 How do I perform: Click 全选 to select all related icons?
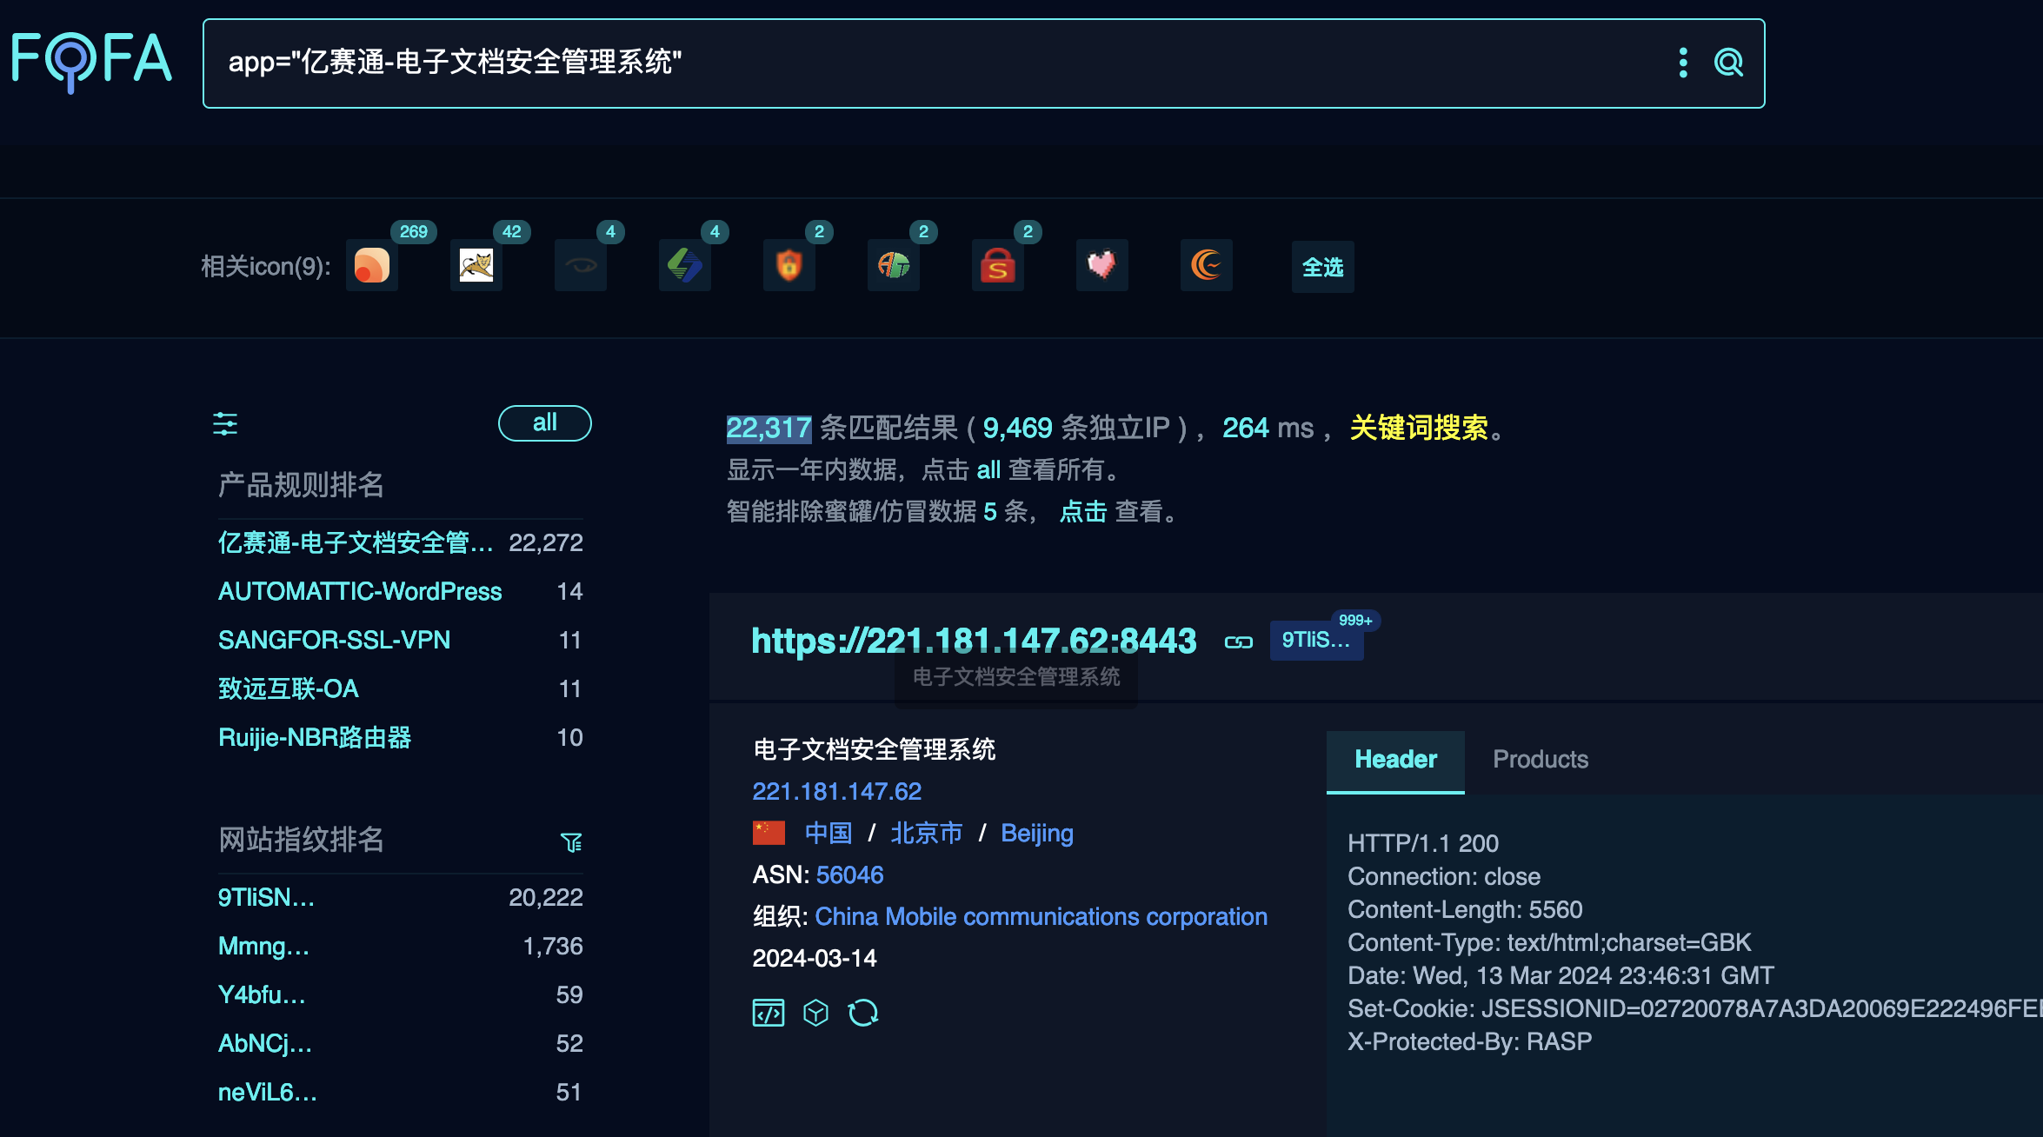coord(1322,268)
